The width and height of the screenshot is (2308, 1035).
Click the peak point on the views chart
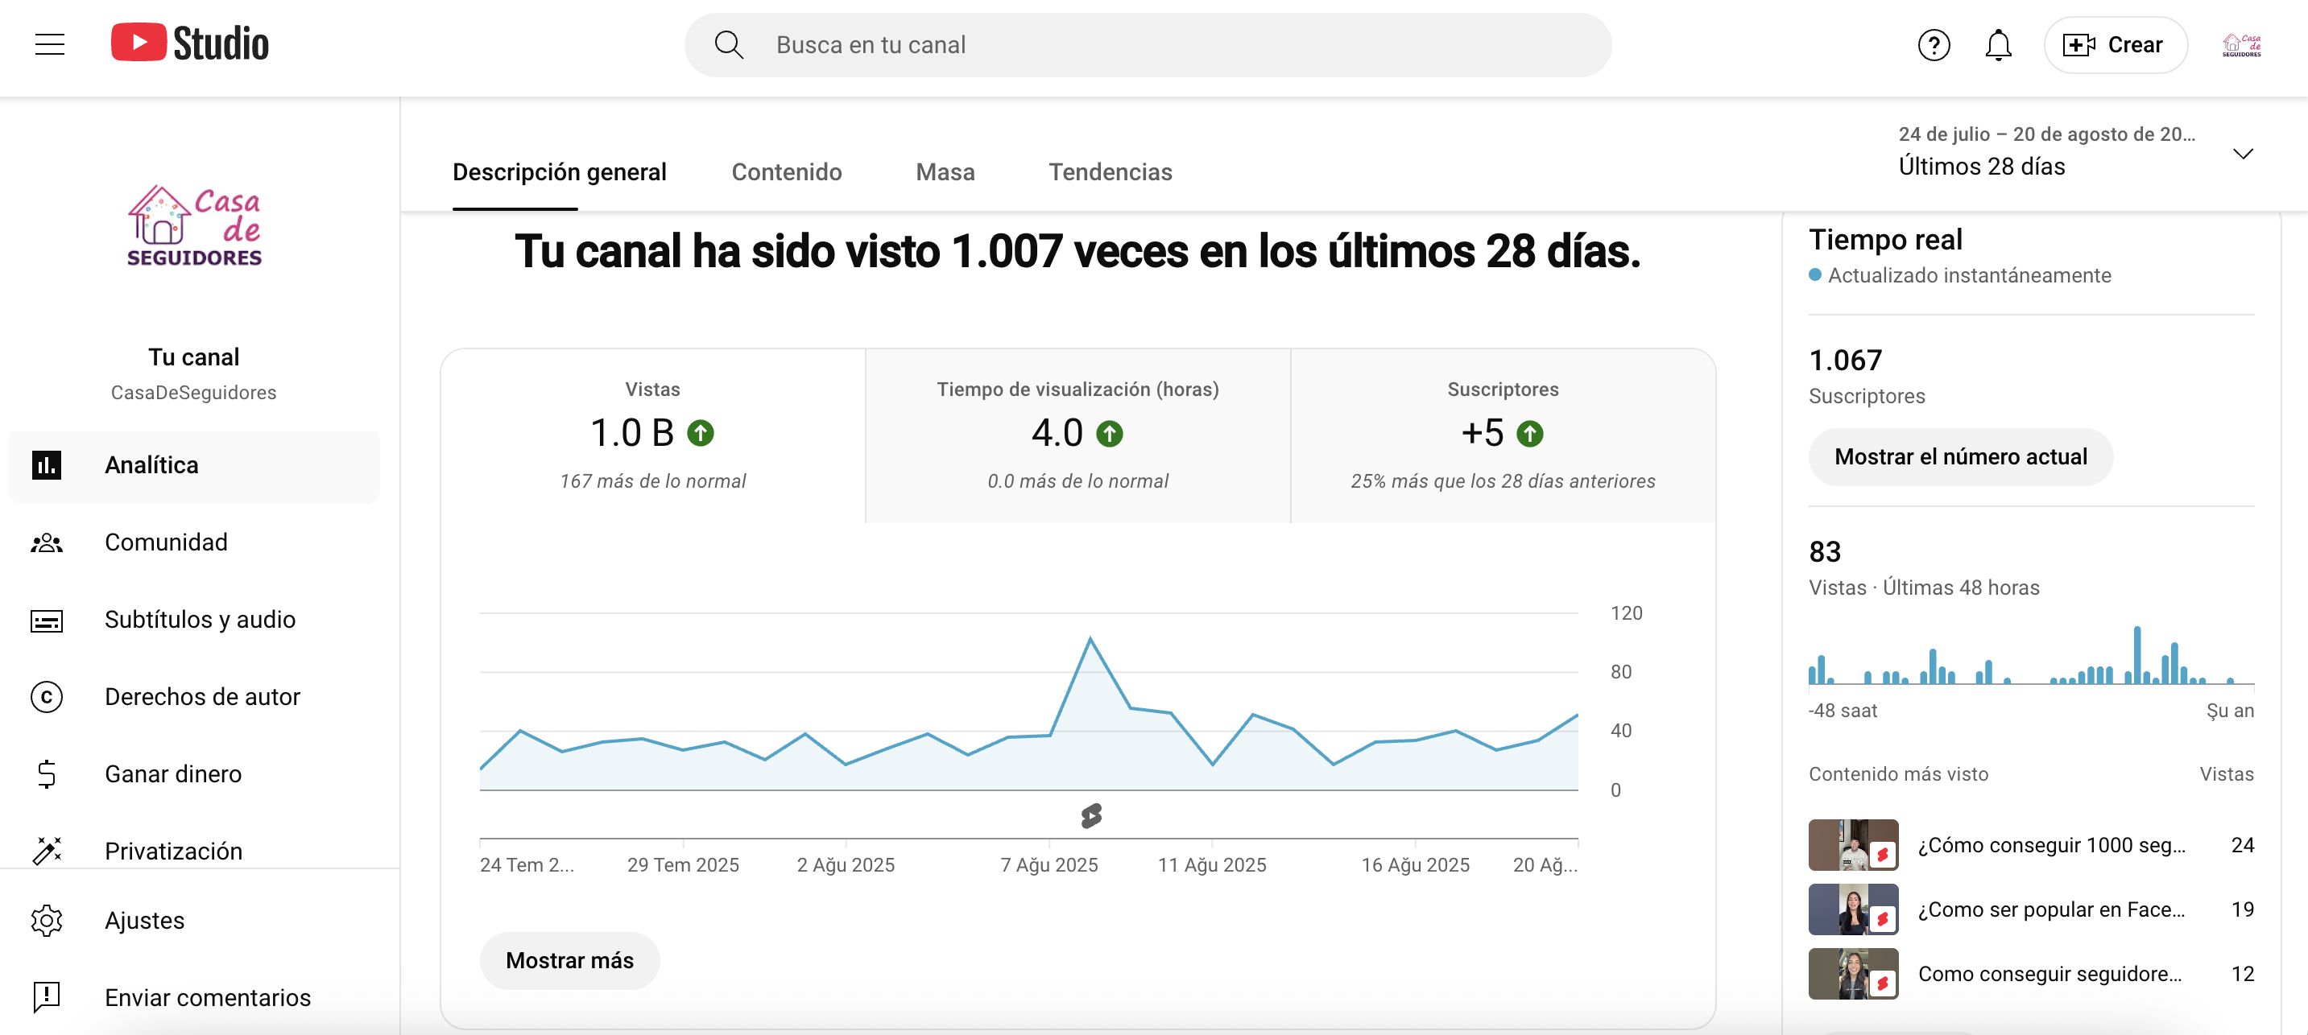point(1090,637)
